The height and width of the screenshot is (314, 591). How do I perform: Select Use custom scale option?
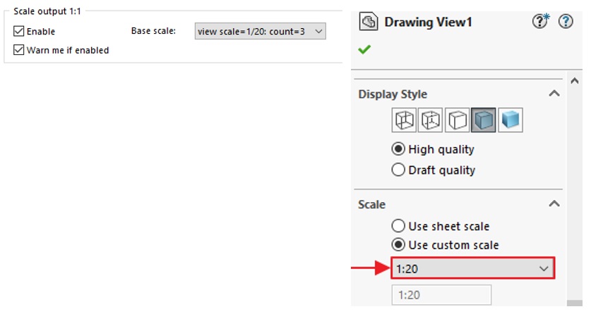coord(398,245)
